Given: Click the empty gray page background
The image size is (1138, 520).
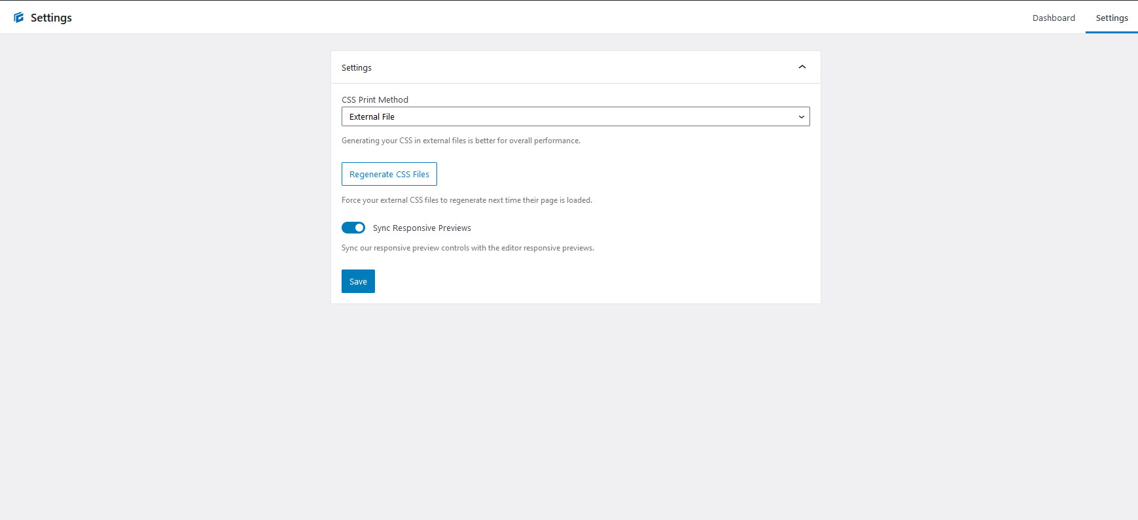Looking at the screenshot, I should pyautogui.click(x=569, y=412).
